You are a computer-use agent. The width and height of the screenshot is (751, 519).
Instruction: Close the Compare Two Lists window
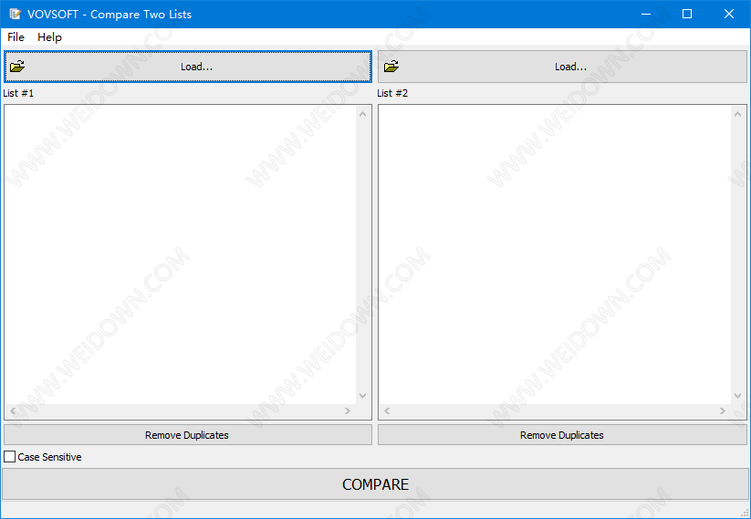[x=729, y=14]
